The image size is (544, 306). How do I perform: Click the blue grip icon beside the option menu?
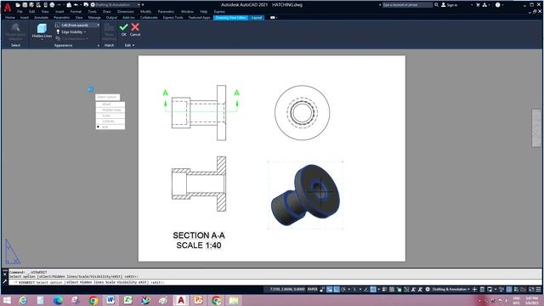tap(91, 89)
